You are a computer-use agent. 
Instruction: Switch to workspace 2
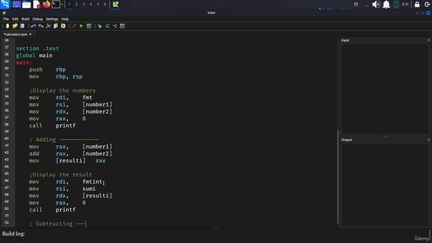76,4
